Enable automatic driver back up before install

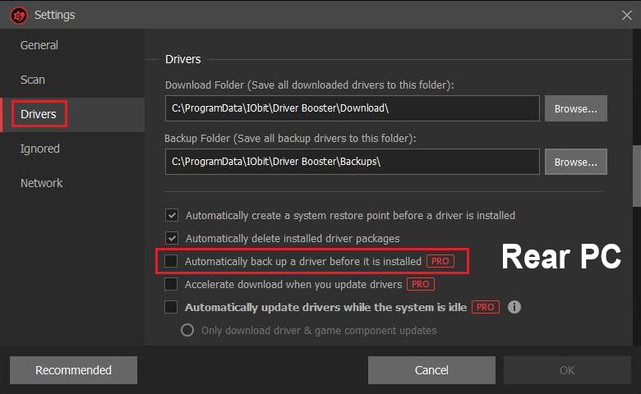pyautogui.click(x=171, y=261)
